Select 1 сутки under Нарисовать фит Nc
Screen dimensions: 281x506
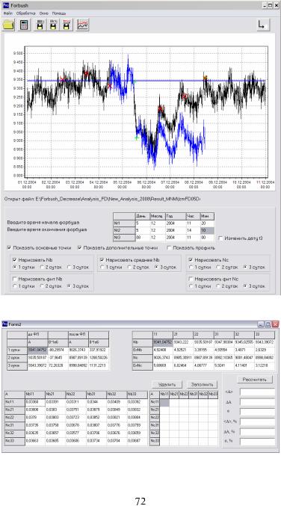point(191,286)
